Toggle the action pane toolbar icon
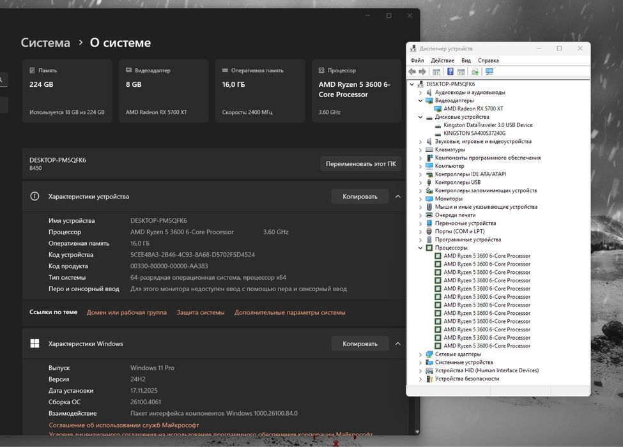623x447 pixels. 461,72
